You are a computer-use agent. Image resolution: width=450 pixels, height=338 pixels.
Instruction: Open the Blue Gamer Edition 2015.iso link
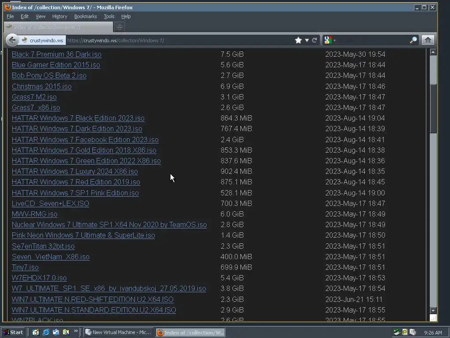coord(56,65)
